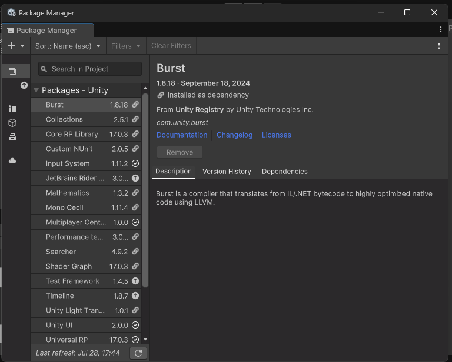Screen dimensions: 452x362
Task: Open the Burst Licenses link
Action: coord(277,135)
